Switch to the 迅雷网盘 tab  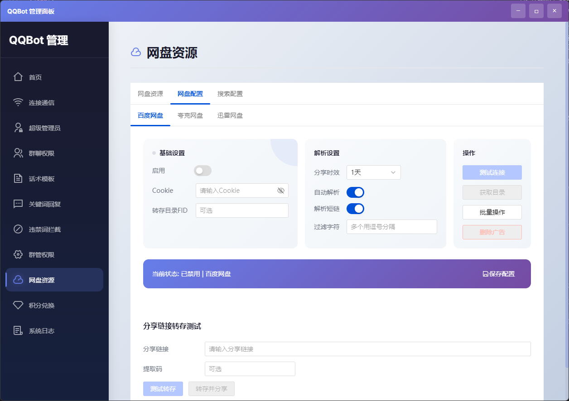pos(230,115)
